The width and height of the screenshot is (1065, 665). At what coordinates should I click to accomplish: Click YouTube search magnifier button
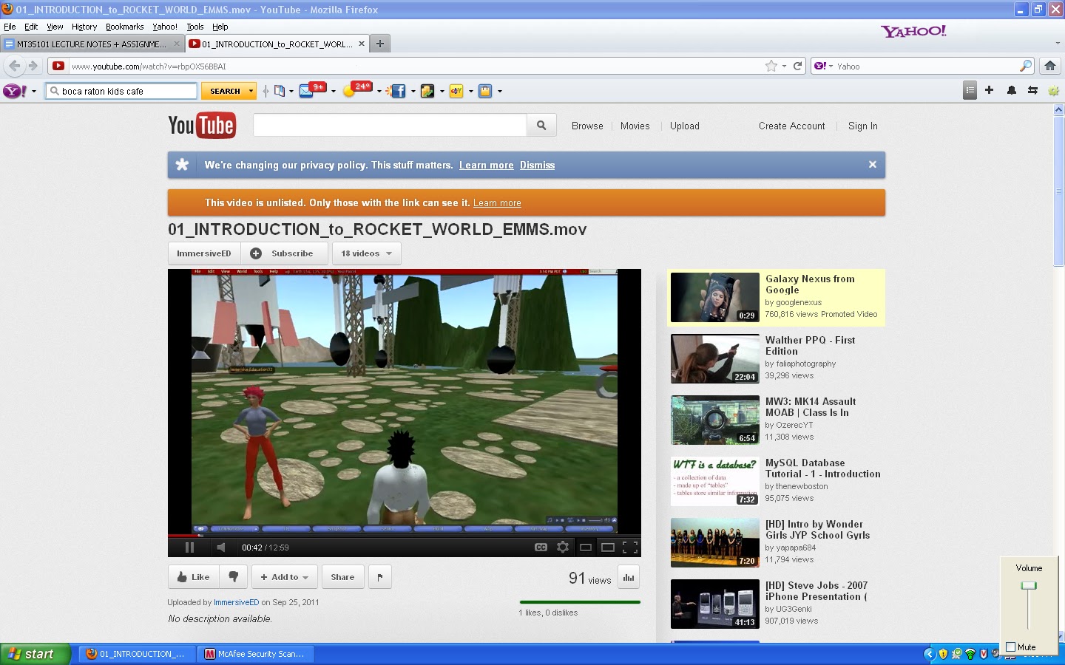click(541, 126)
